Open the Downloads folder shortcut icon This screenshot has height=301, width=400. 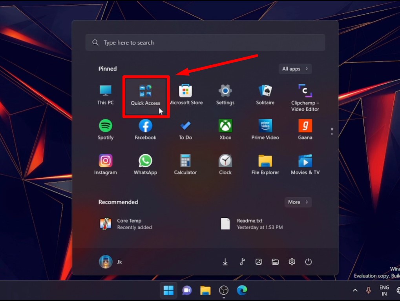click(225, 262)
